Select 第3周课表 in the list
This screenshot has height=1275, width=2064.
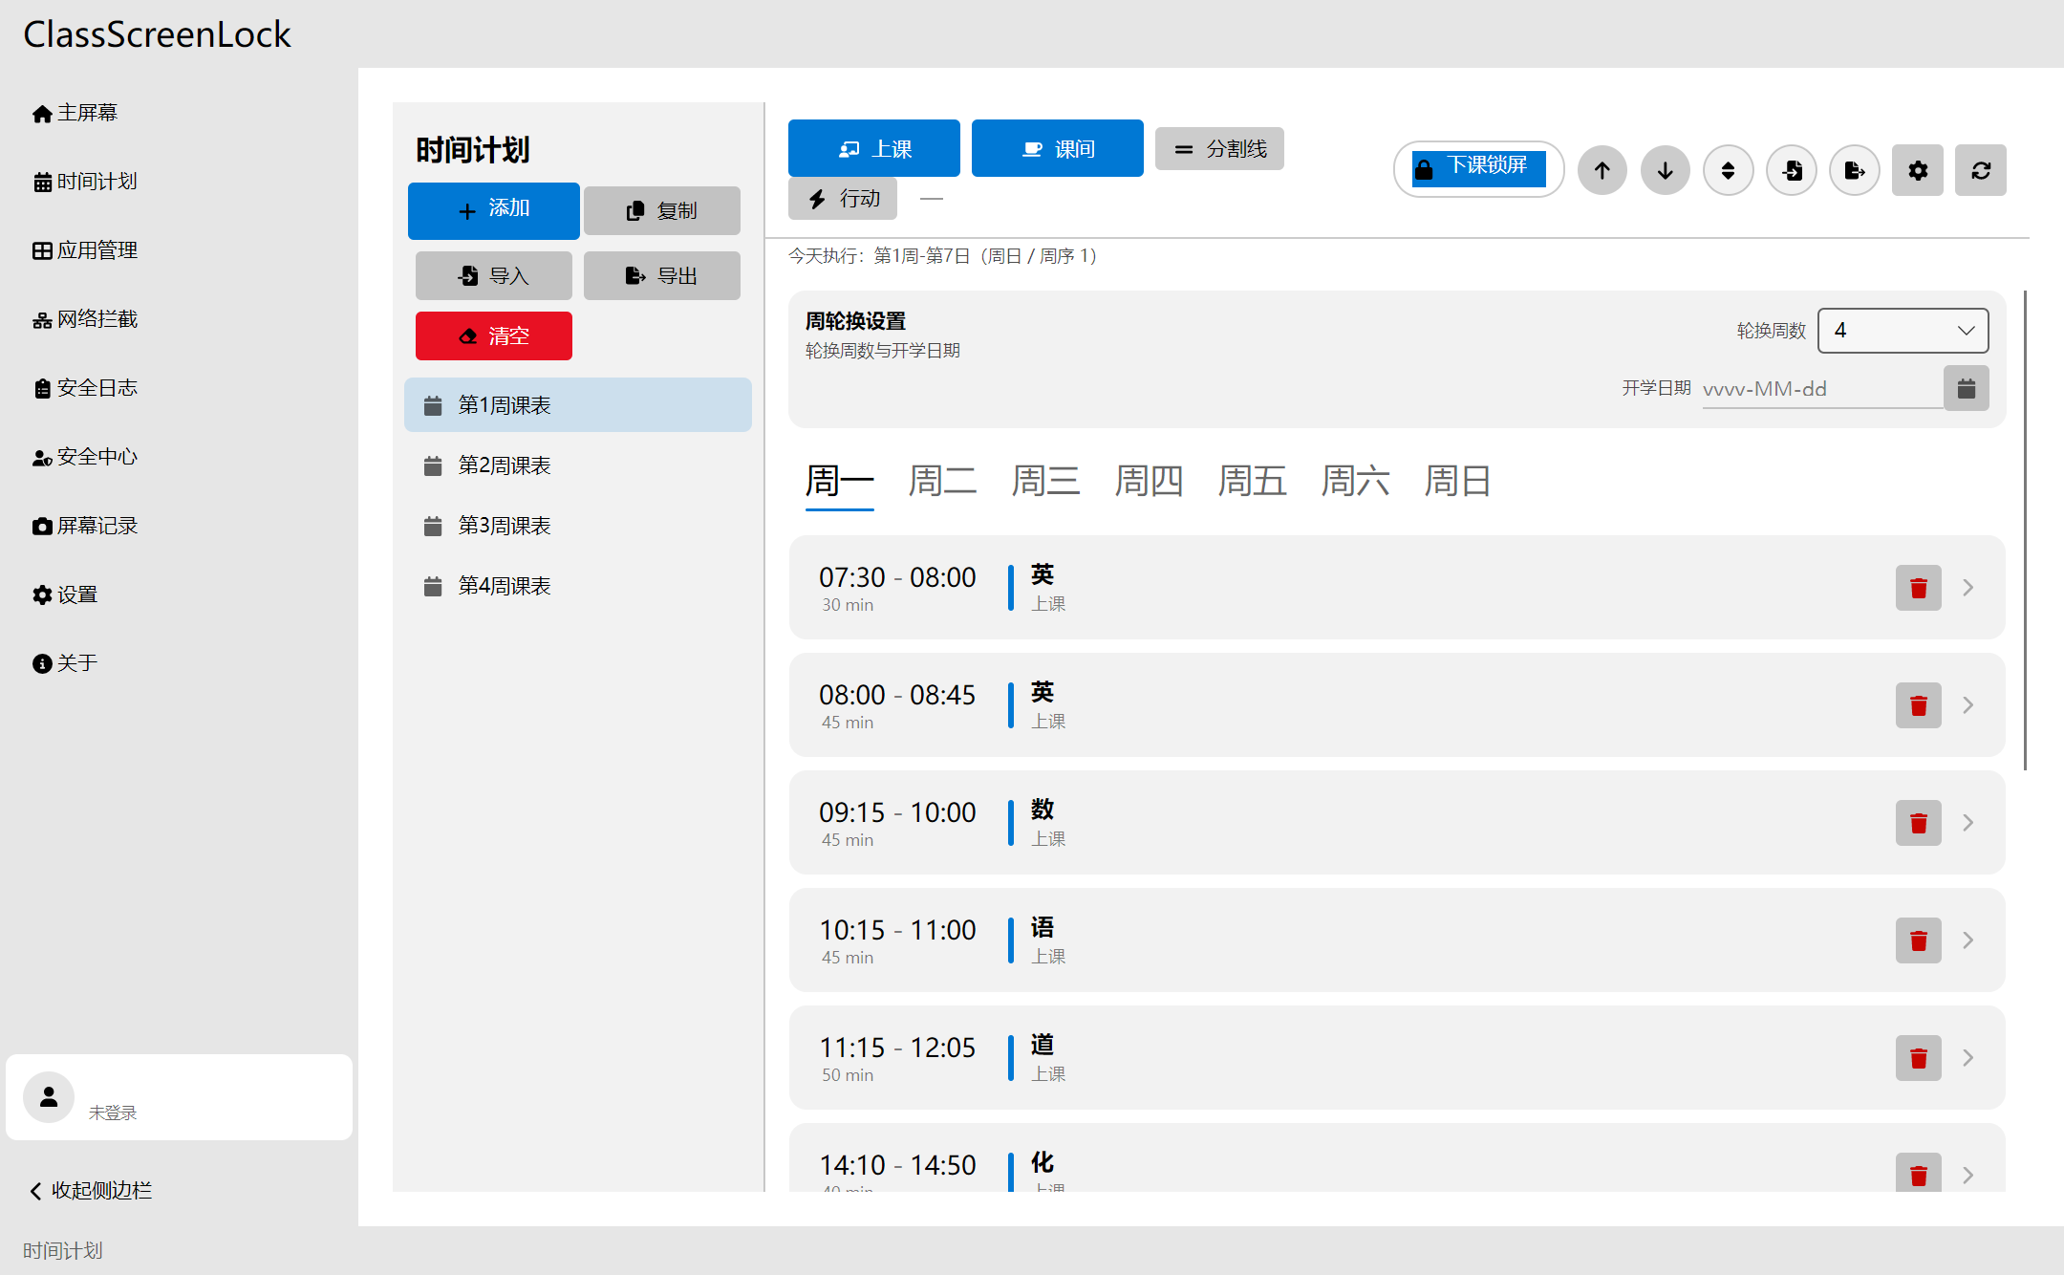[505, 526]
